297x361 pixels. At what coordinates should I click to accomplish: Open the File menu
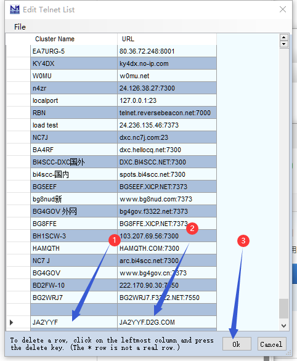click(x=20, y=27)
